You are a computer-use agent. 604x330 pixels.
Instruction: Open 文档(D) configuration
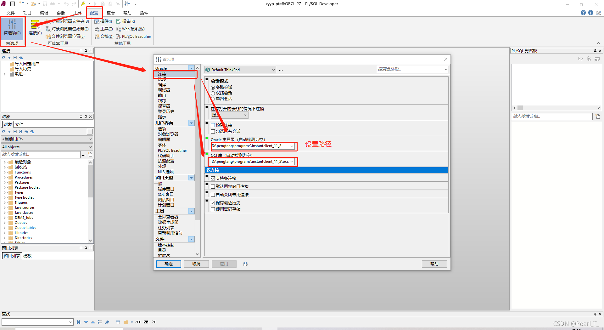(x=104, y=36)
